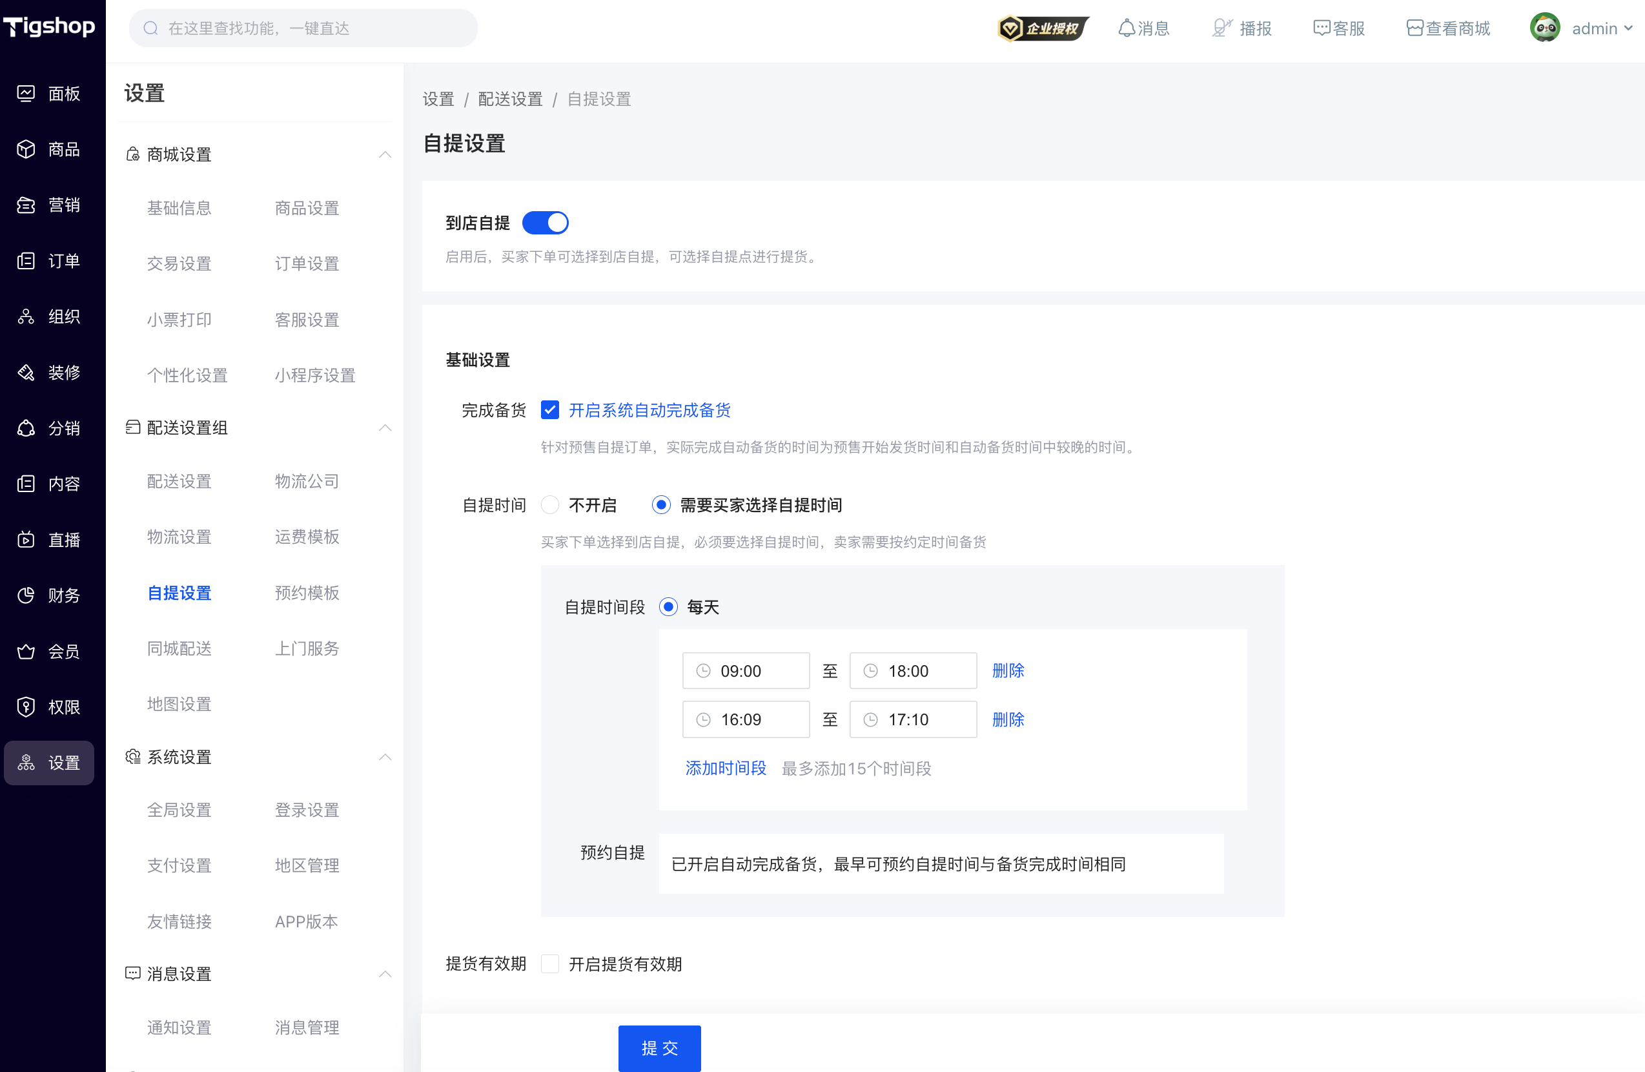Click the 消息设置 chat icon
1645x1072 pixels.
click(133, 973)
